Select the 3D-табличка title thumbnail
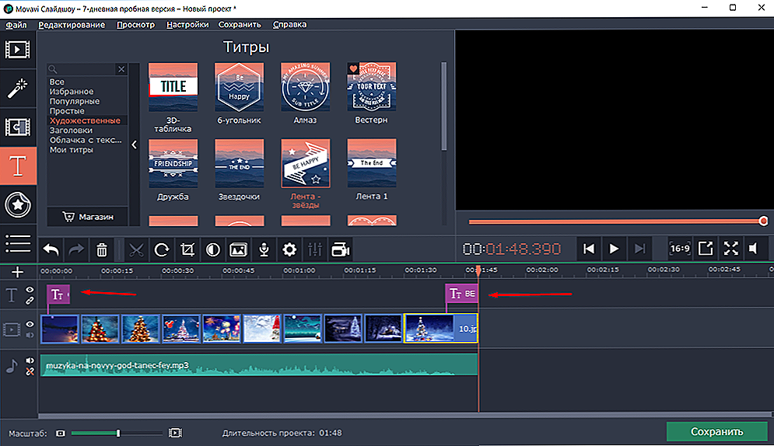Viewport: 774px width, 446px height. pyautogui.click(x=173, y=87)
